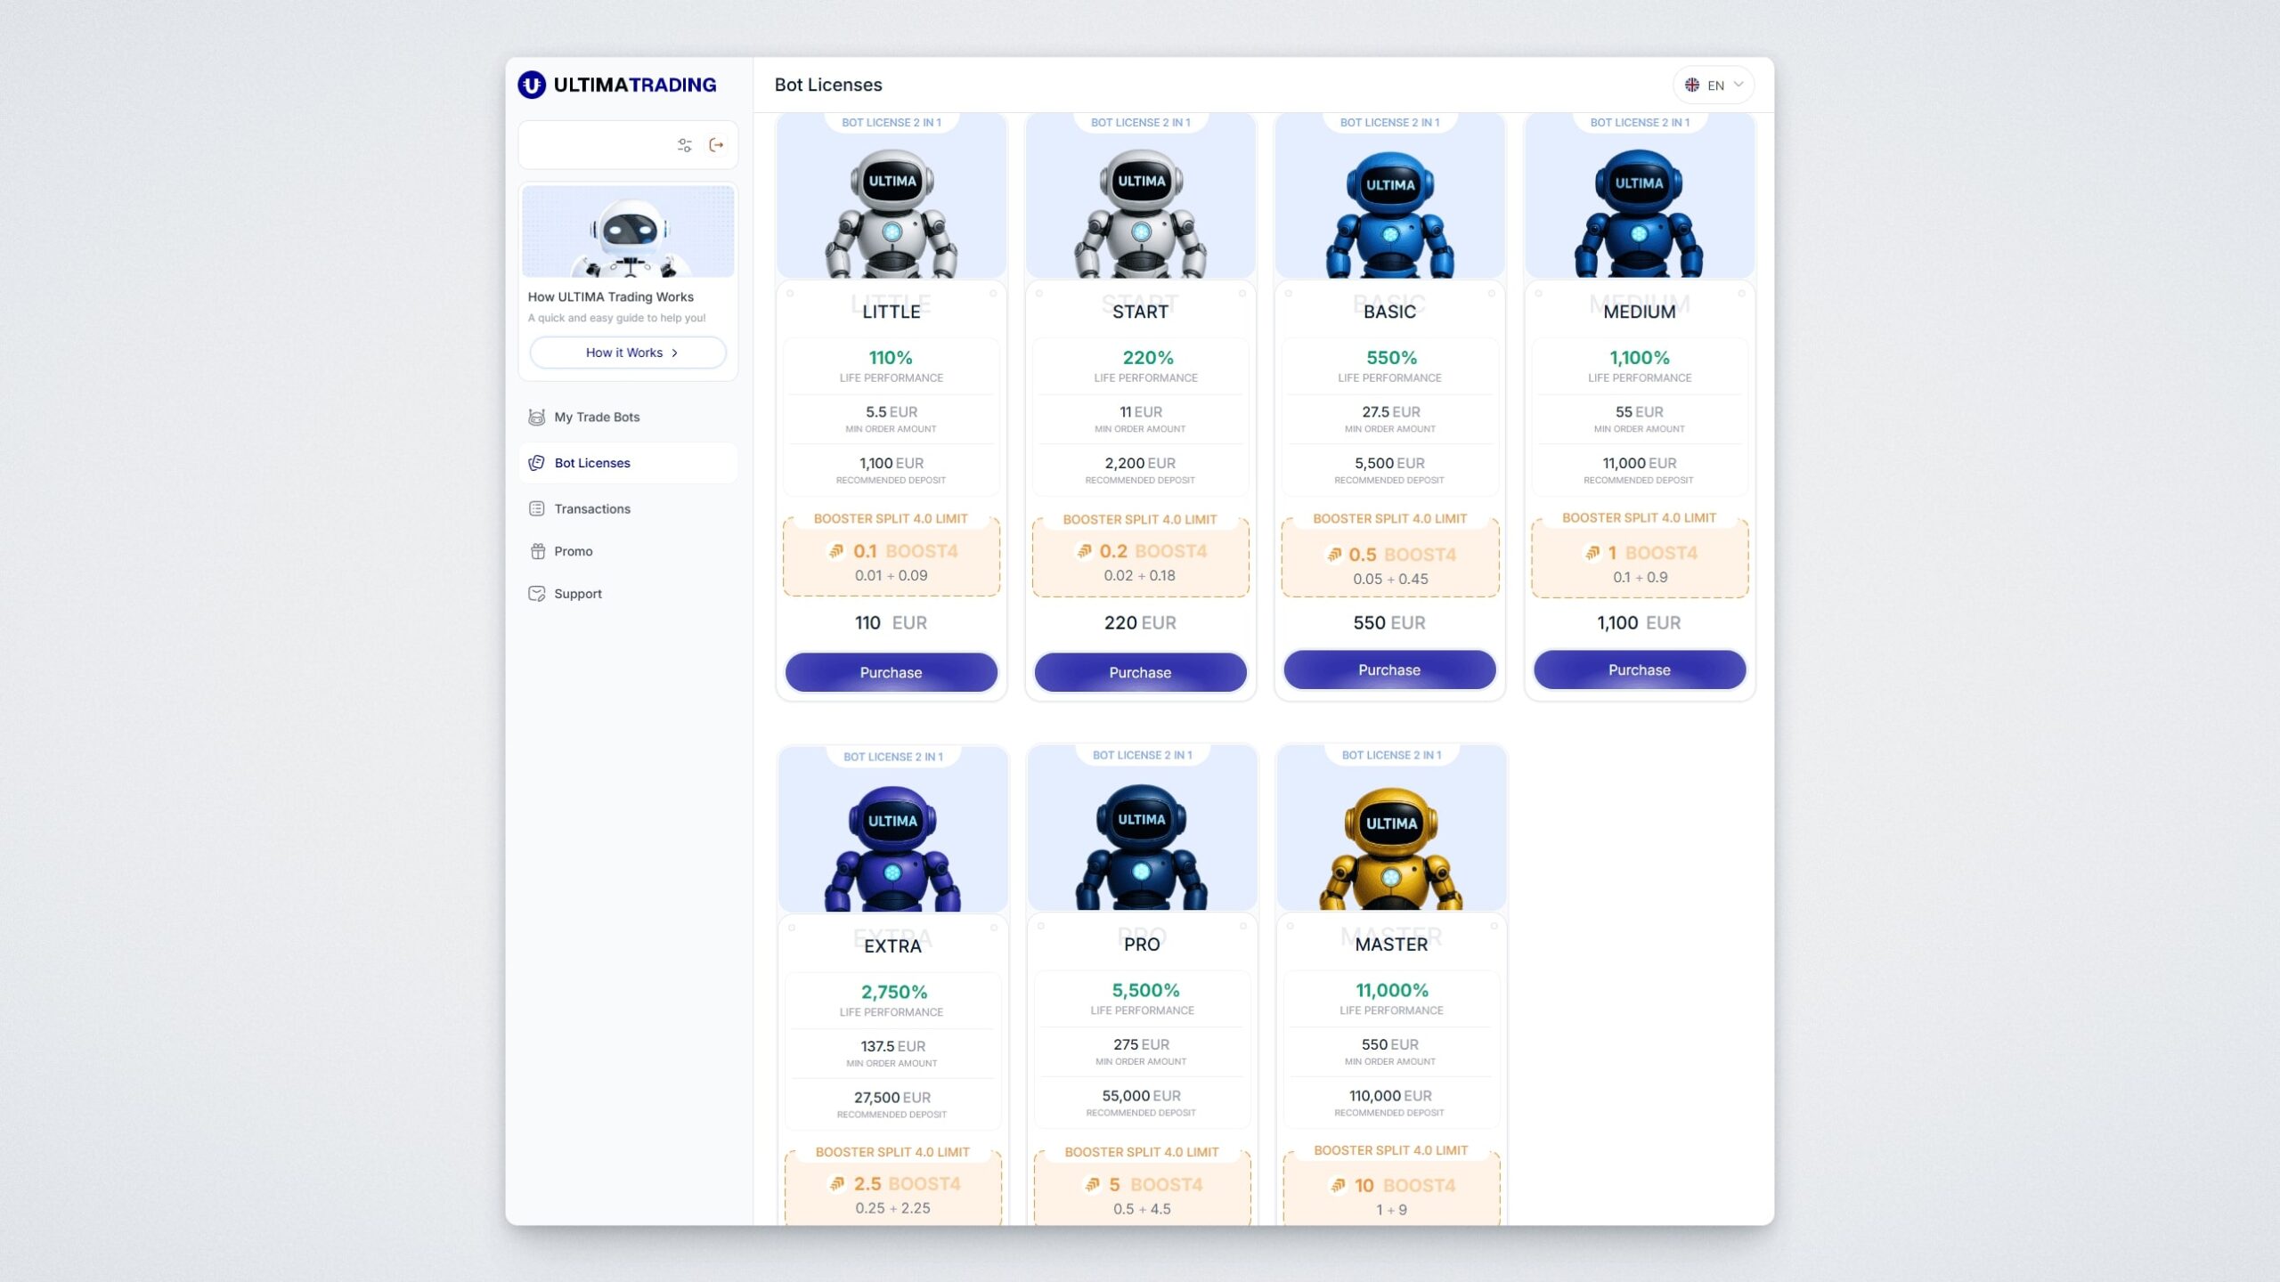Screen dimensions: 2280x1282
Task: Click the Promo gift icon
Action: [537, 551]
